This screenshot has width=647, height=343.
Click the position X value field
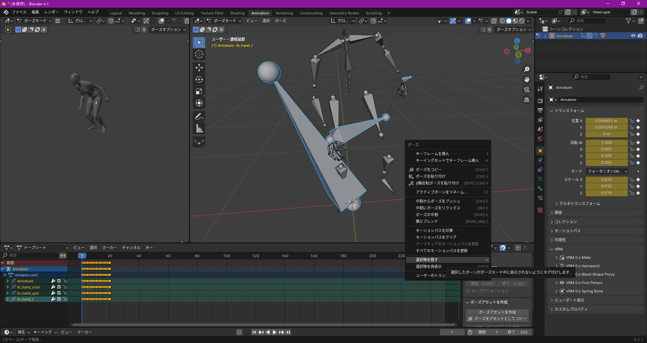tap(607, 121)
